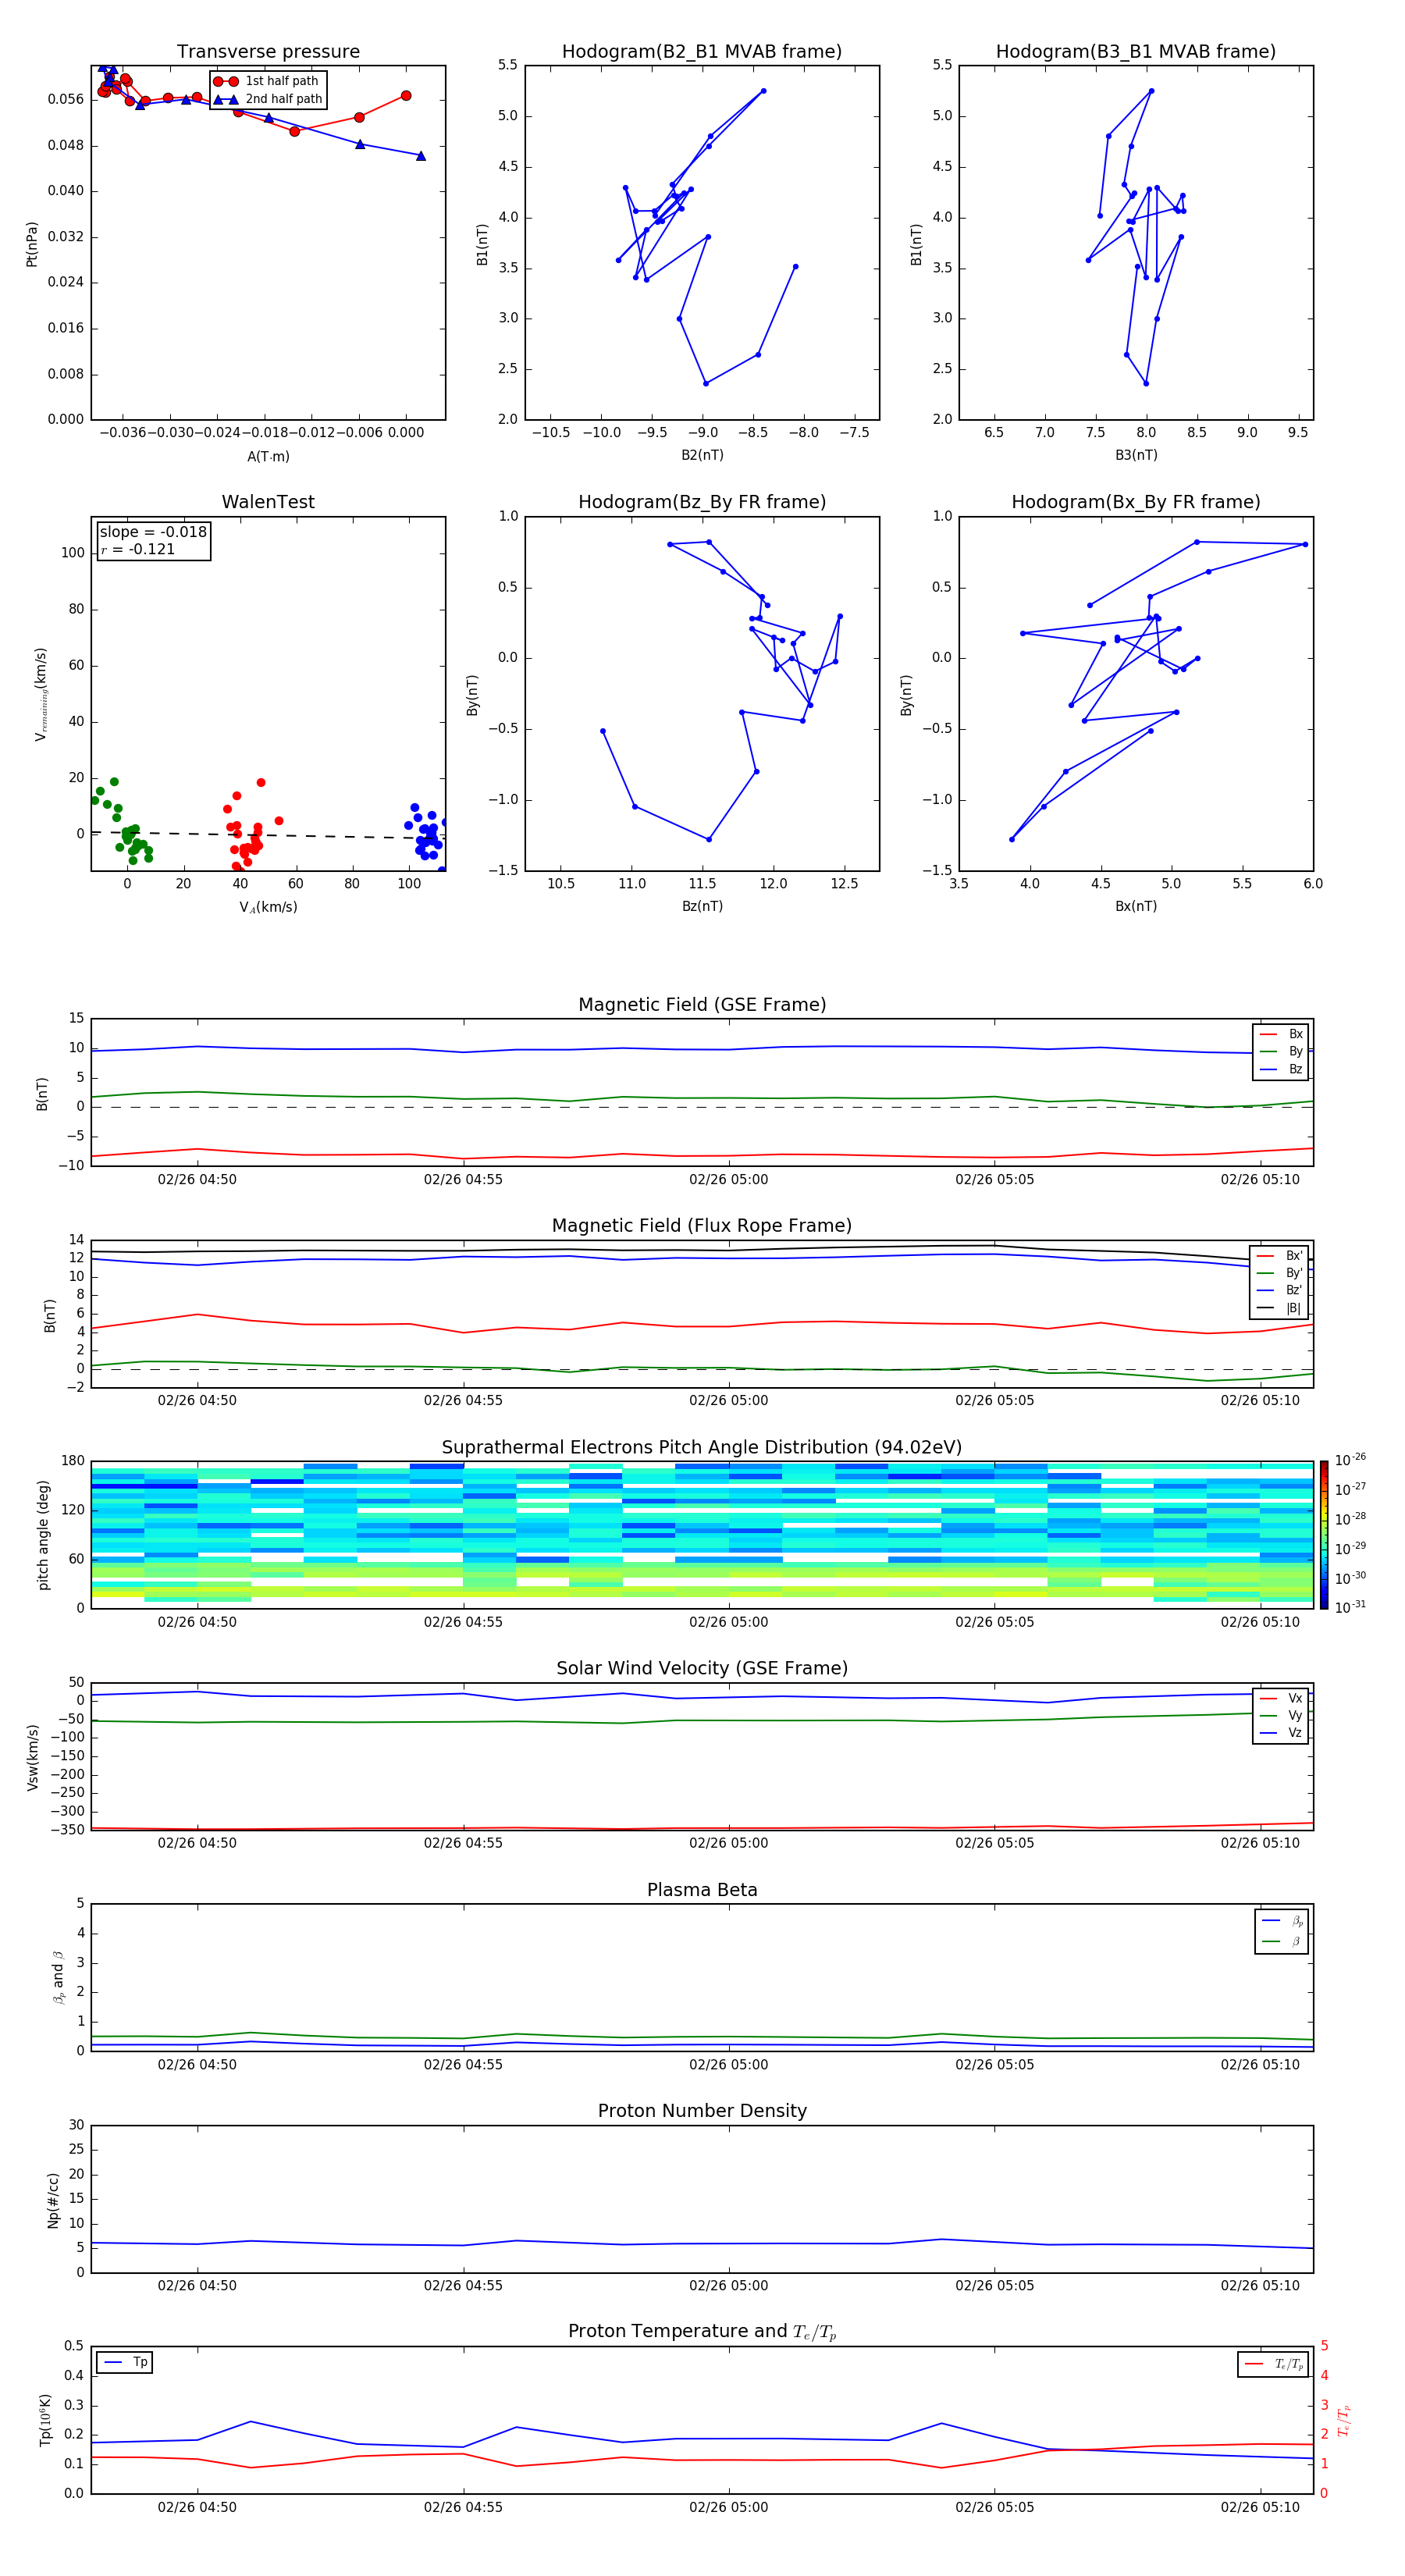Select the Bz' entry in flux rope legend
The height and width of the screenshot is (2576, 1405).
click(1280, 1290)
